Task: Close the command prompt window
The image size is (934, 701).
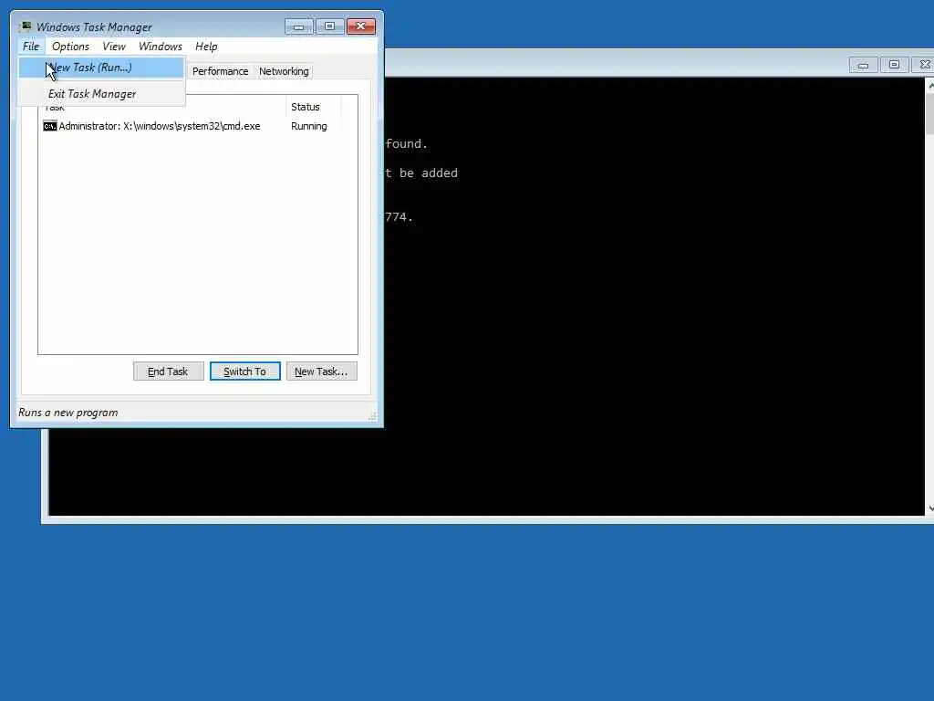Action: (924, 65)
